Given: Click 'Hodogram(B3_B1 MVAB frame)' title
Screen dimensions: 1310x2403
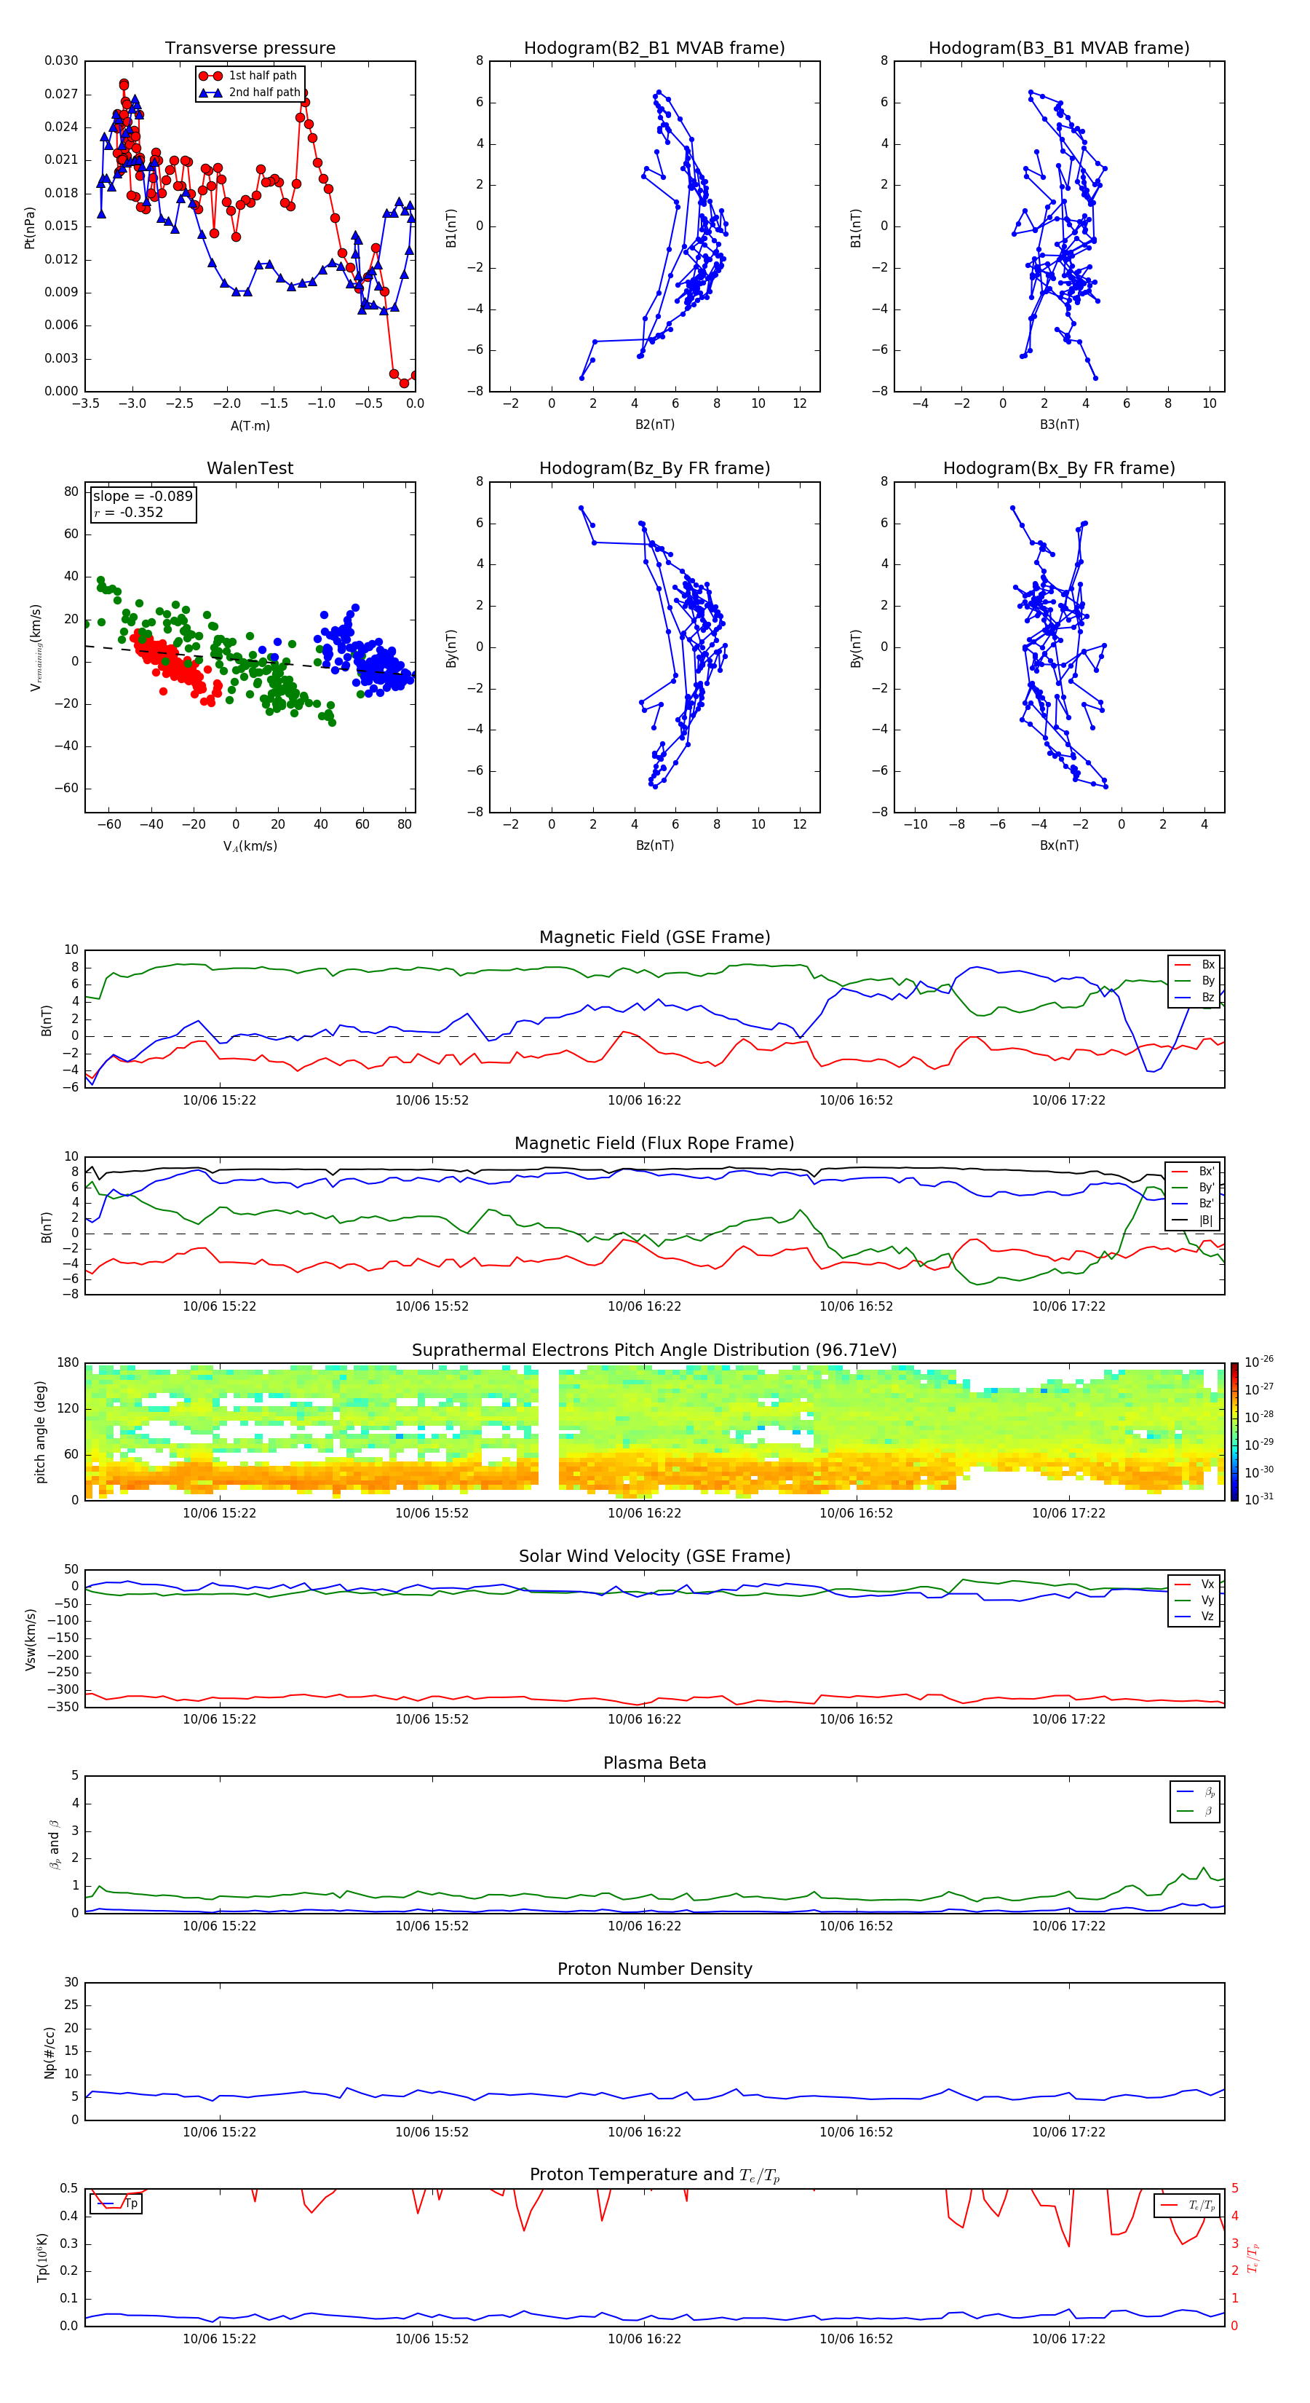Looking at the screenshot, I should 1059,49.
